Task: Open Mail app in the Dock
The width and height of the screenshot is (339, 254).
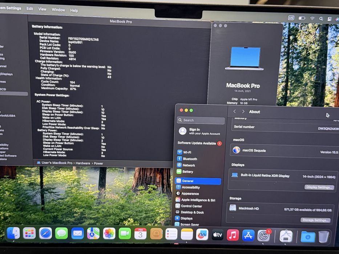Action: (77, 233)
